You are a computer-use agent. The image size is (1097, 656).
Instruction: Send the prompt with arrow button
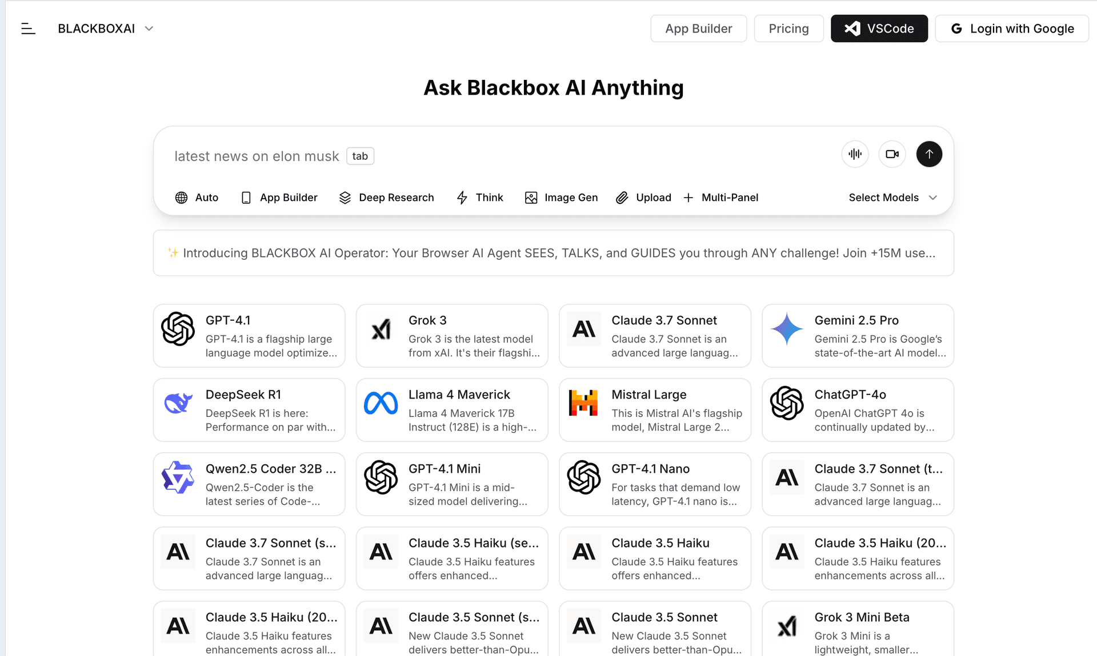(x=929, y=154)
